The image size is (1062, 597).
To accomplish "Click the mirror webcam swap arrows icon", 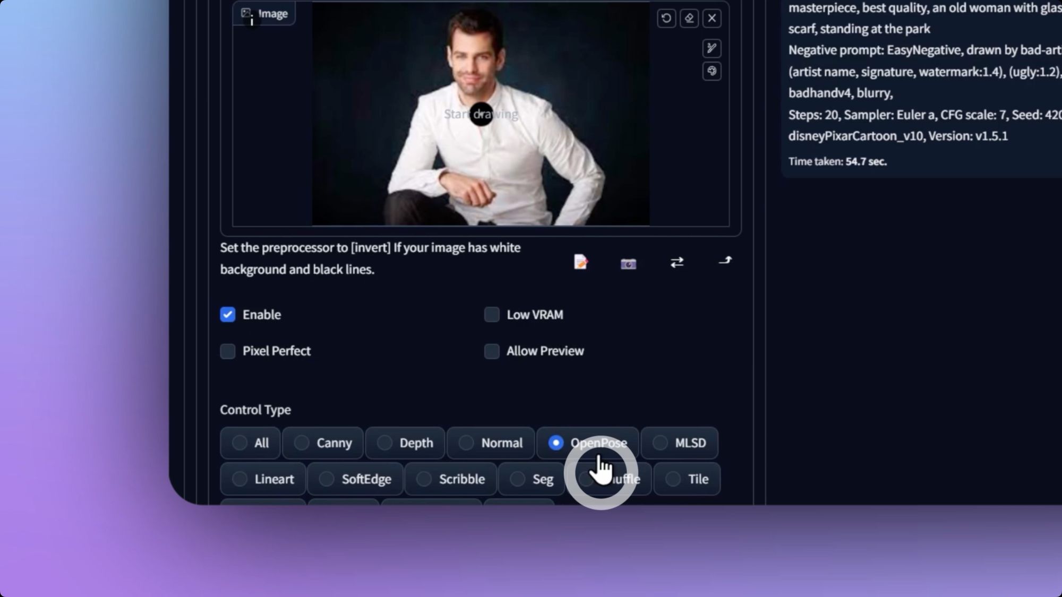I will (x=676, y=262).
